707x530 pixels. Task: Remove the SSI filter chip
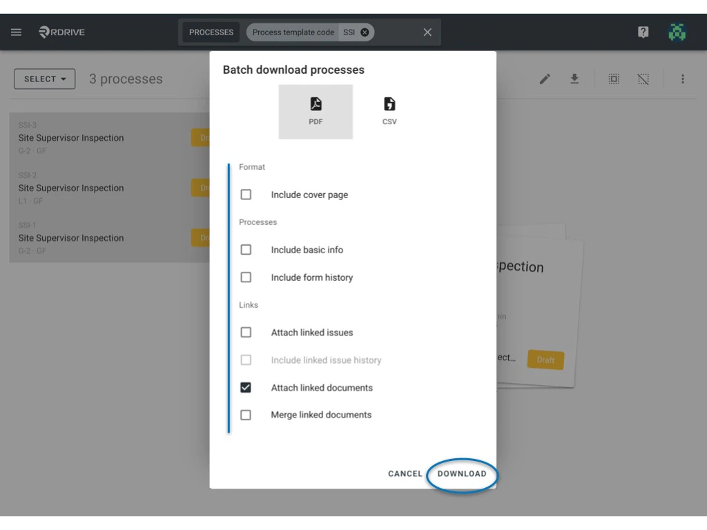[364, 32]
